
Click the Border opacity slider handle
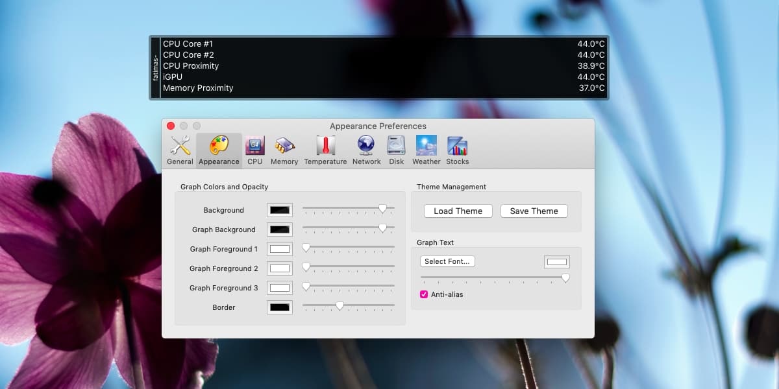340,306
